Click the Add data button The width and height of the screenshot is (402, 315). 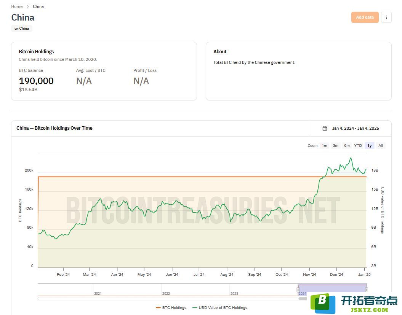[x=365, y=17]
